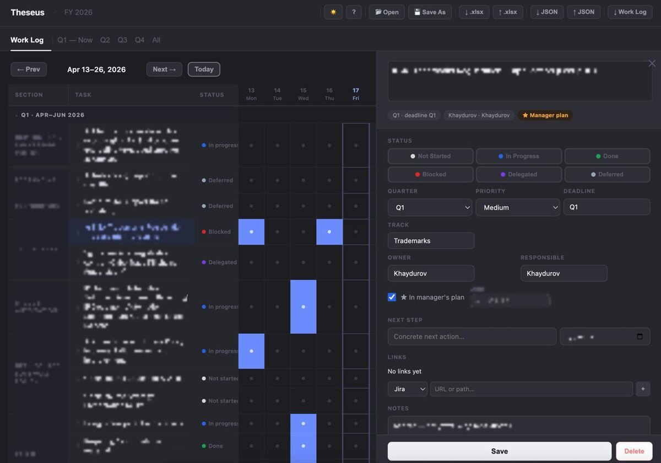Switch to the Work Log tab
661x463 pixels.
(x=27, y=40)
